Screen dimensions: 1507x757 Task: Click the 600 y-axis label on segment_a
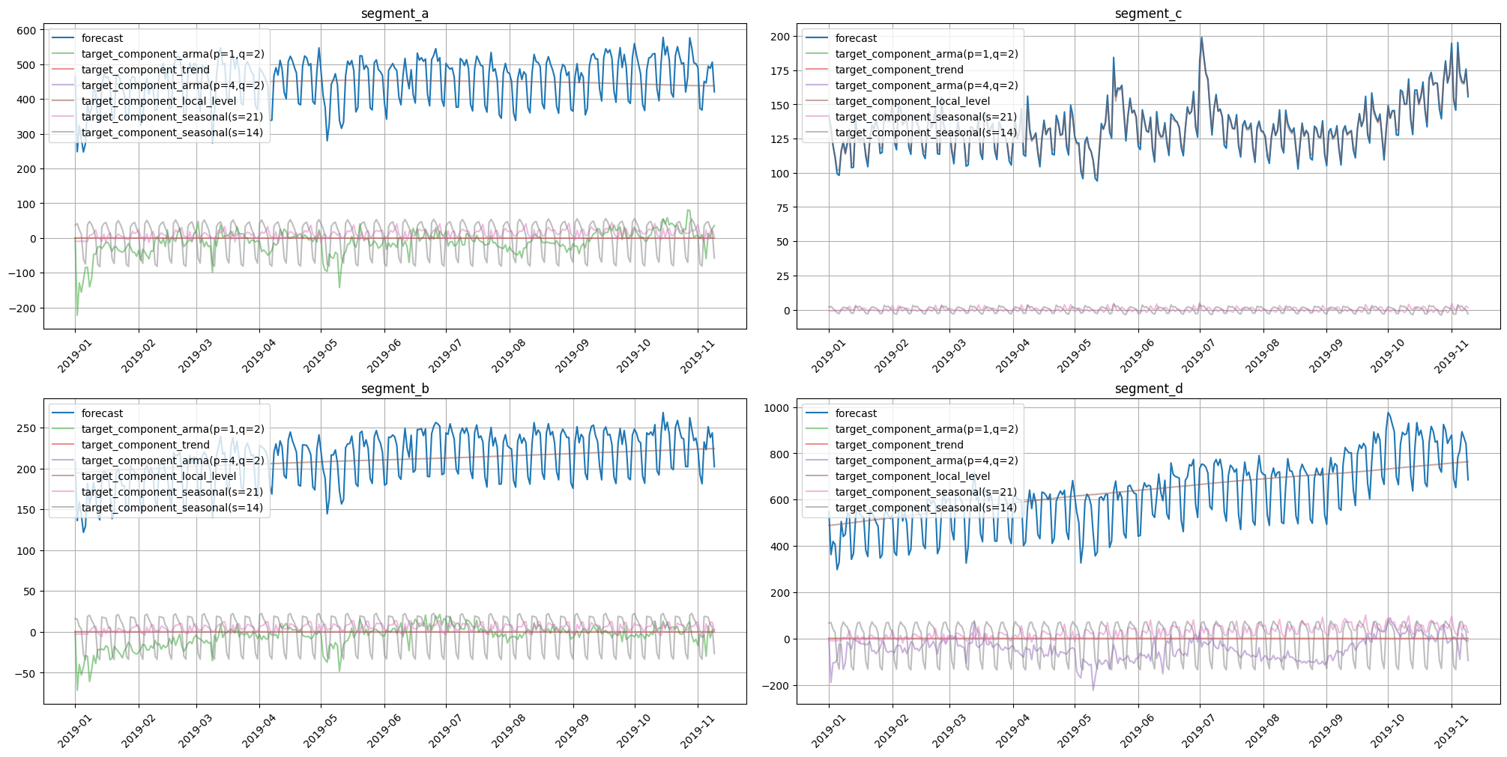26,30
